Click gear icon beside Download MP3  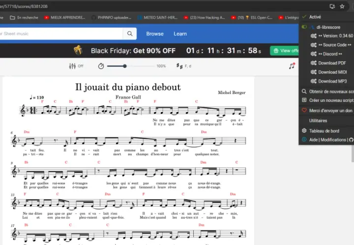point(313,81)
